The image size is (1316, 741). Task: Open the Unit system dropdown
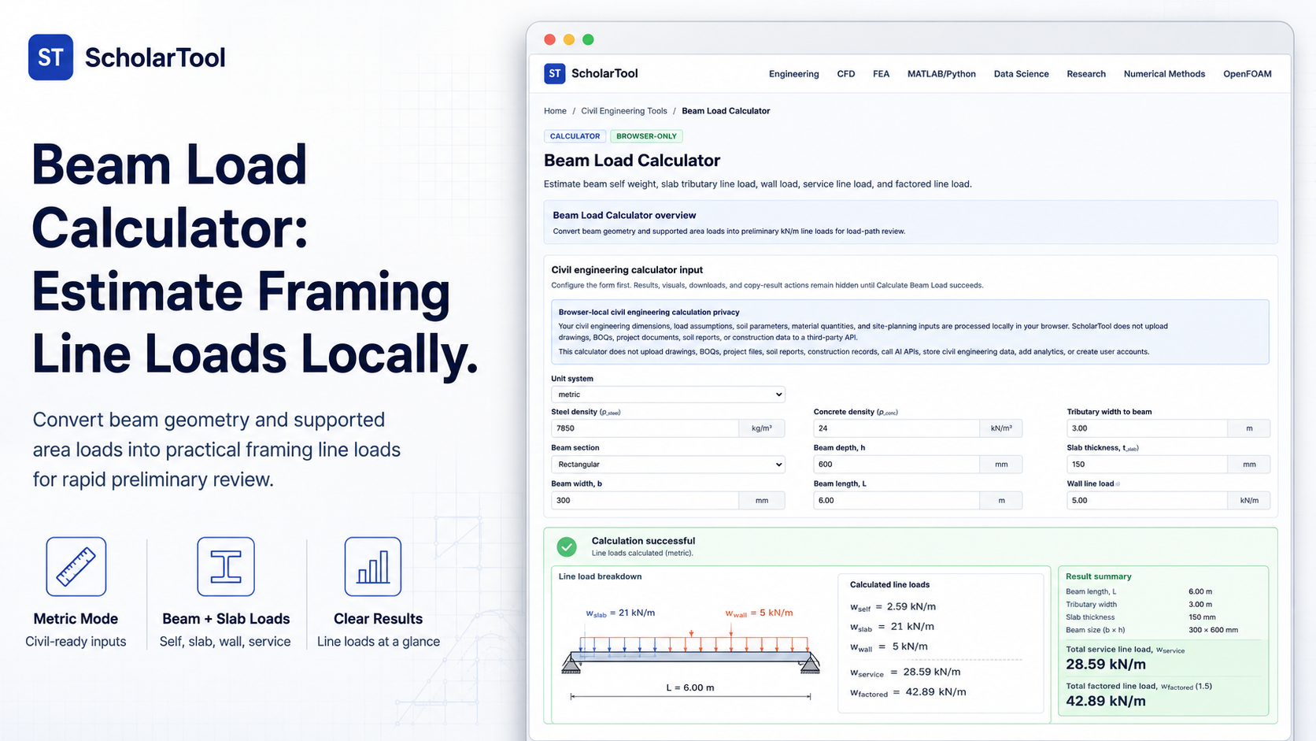coord(667,395)
